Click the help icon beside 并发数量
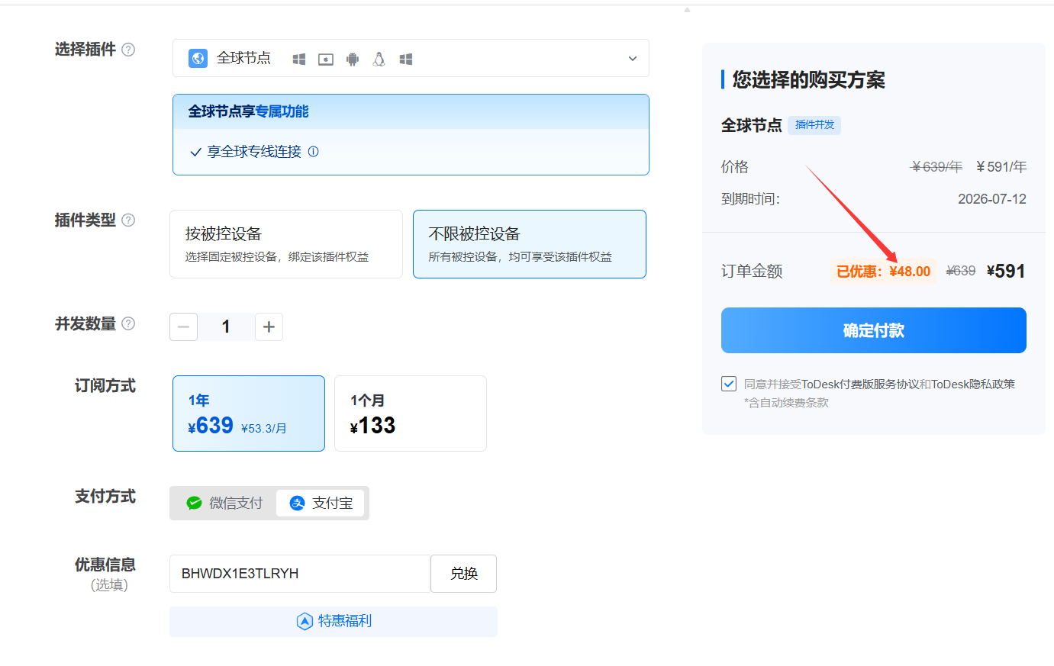The height and width of the screenshot is (666, 1054). click(x=128, y=323)
